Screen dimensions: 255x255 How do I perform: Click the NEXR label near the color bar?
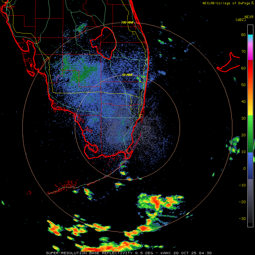(249, 17)
